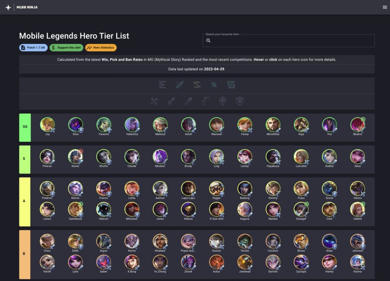Open the hamburger menu in top bar
This screenshot has height=281, width=390.
385,7
